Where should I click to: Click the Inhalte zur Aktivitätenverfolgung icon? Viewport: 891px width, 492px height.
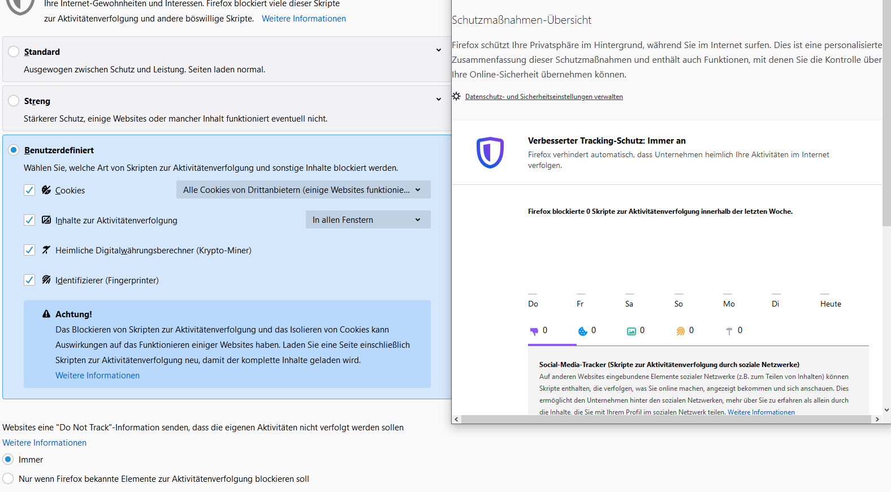(46, 220)
